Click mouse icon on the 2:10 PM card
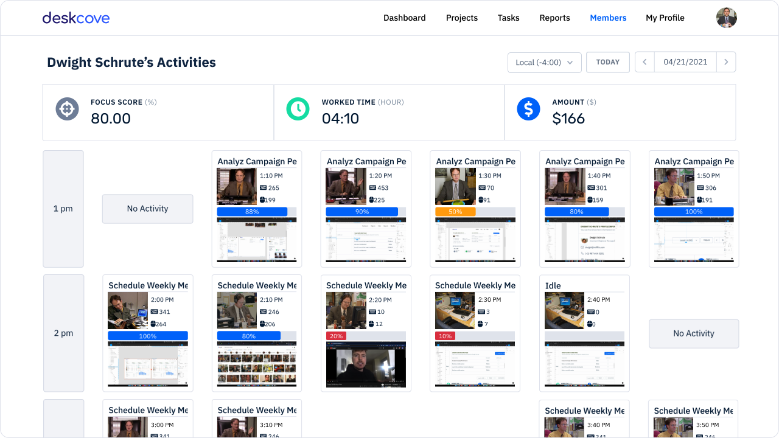779x438 pixels. click(263, 324)
